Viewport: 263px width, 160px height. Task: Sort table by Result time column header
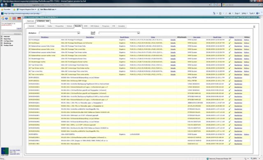tap(217, 37)
